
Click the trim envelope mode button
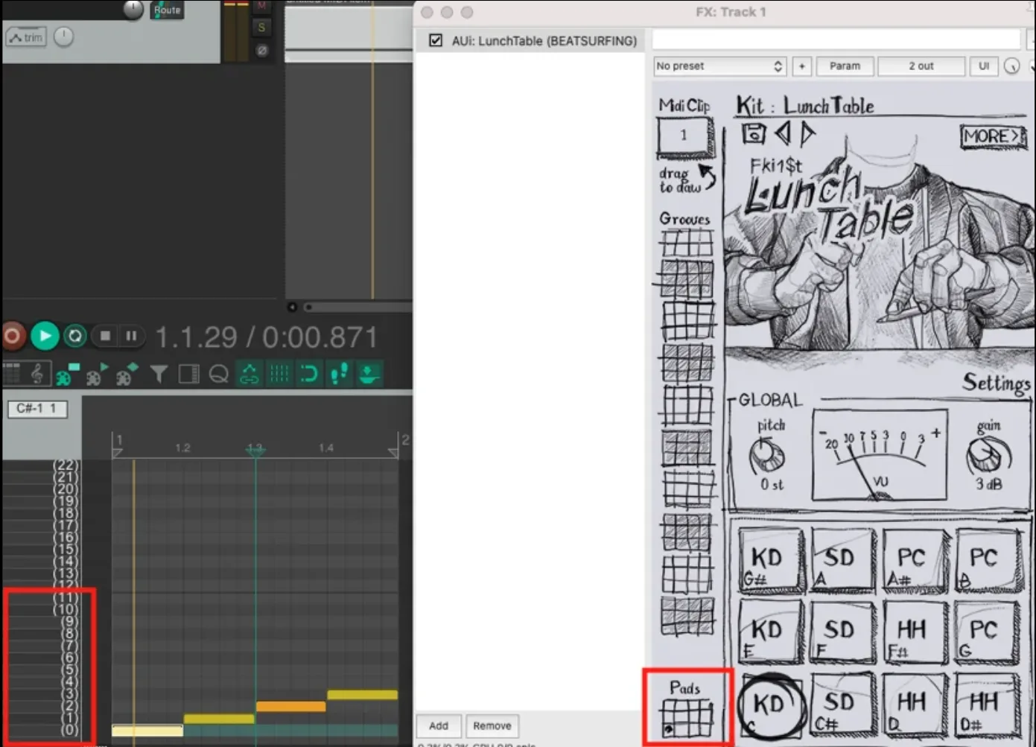(x=26, y=37)
